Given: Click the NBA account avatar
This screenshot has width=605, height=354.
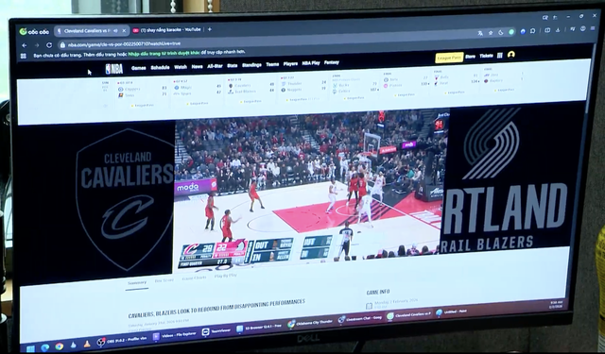Looking at the screenshot, I should [x=511, y=55].
